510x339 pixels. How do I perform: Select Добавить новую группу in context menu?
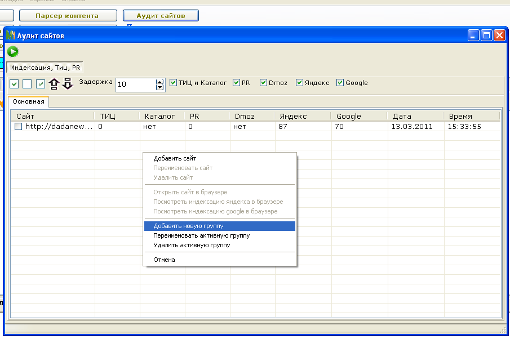click(188, 226)
